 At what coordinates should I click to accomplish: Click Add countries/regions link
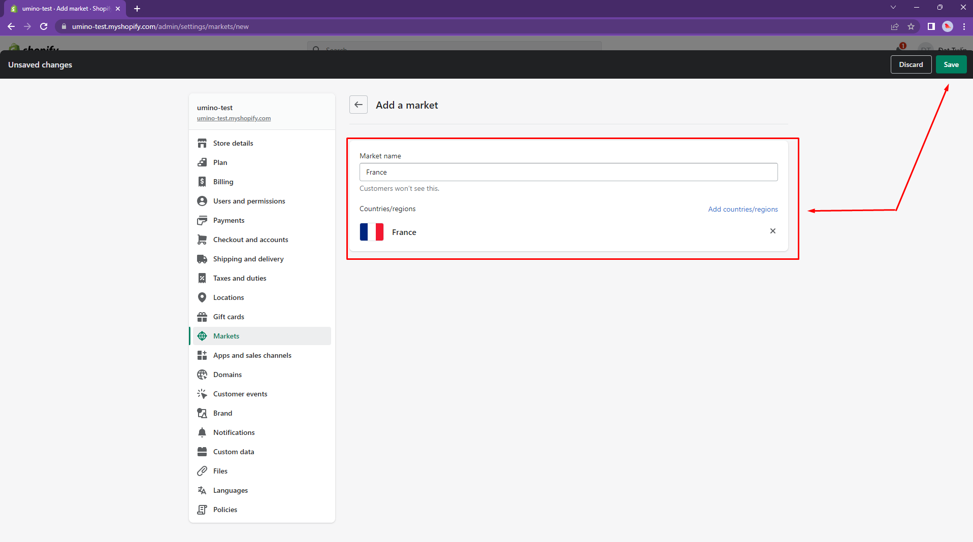(x=742, y=209)
